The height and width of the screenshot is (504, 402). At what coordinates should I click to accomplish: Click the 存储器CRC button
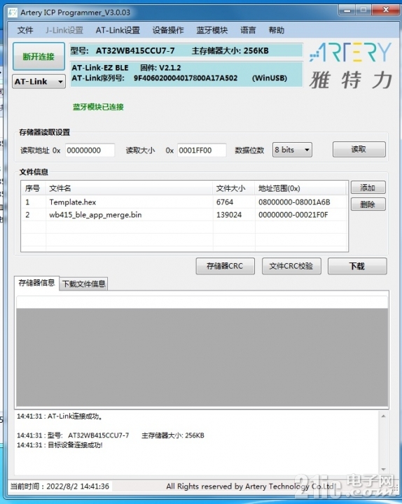coord(225,266)
